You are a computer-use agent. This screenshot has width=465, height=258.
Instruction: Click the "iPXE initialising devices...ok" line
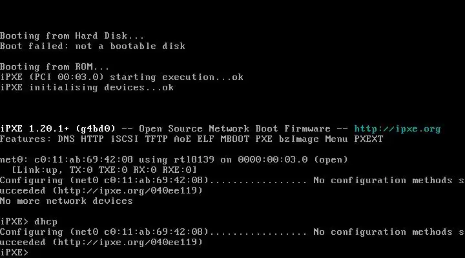point(87,87)
